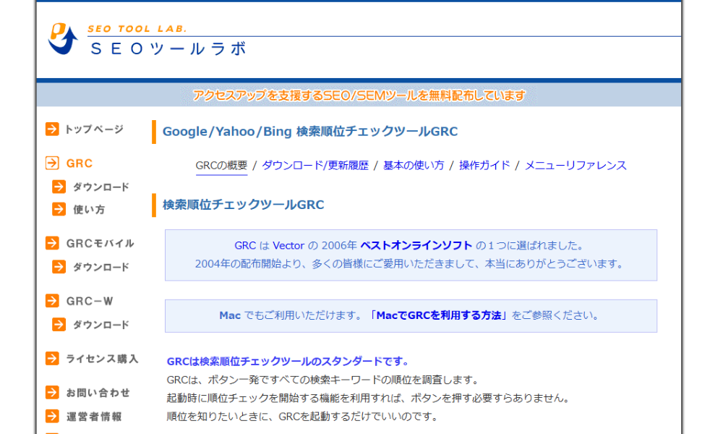Click the ベストオンラインソフト link

click(x=416, y=246)
